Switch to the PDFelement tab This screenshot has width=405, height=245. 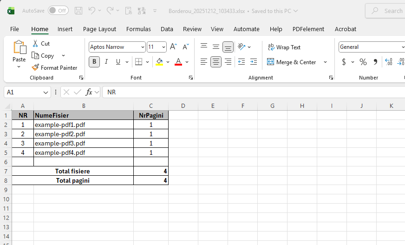tap(308, 29)
